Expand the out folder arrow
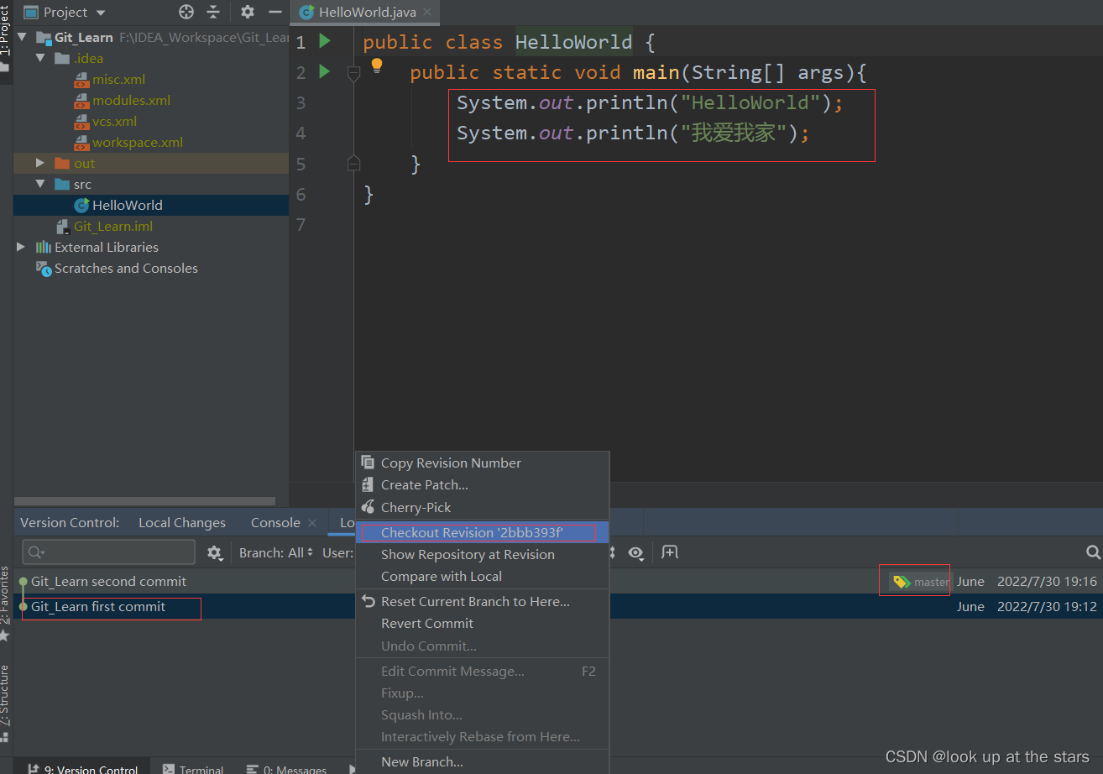 click(40, 163)
